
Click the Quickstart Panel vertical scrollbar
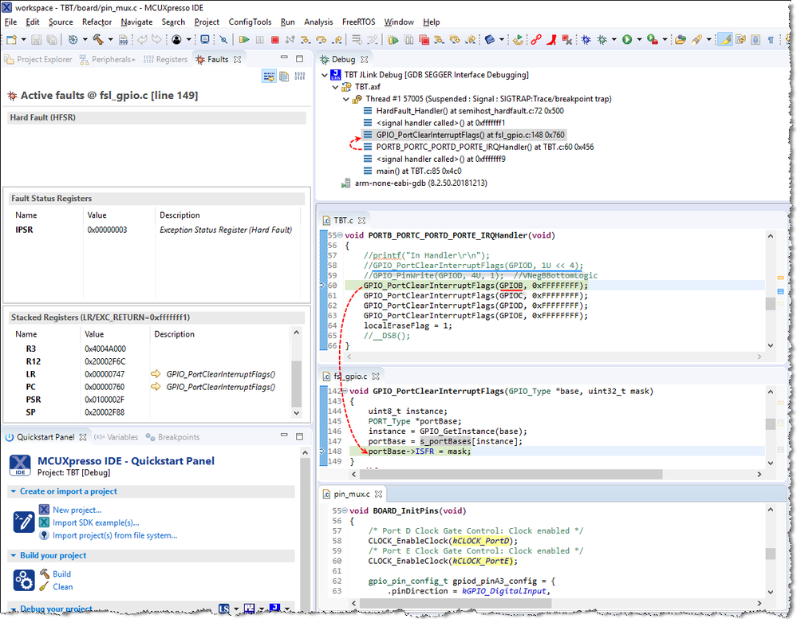(x=306, y=526)
